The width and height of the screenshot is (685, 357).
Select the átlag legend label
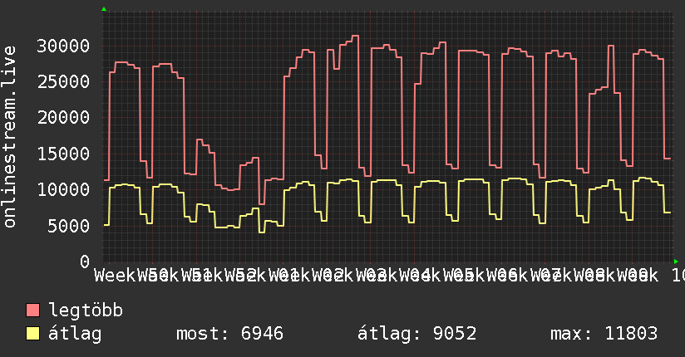(x=75, y=334)
